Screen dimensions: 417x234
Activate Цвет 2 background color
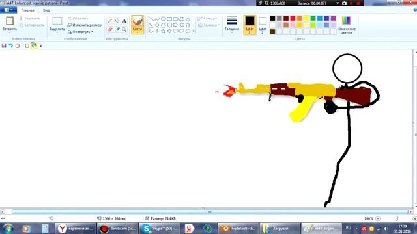click(x=263, y=25)
